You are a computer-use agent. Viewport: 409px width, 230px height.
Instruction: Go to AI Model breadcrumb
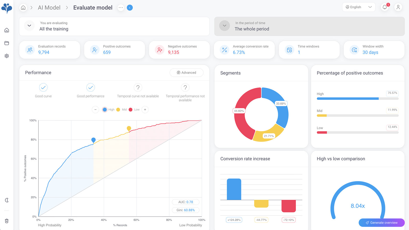(49, 8)
